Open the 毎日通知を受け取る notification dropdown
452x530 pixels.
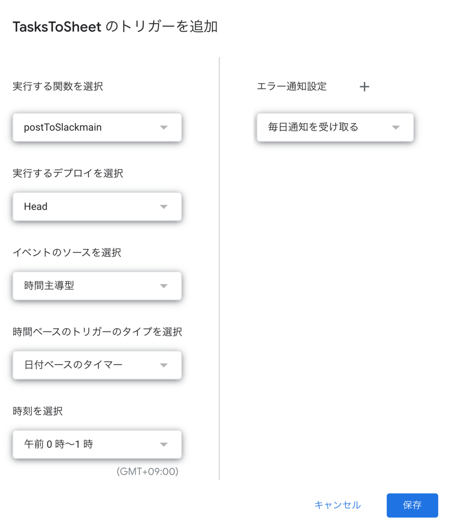click(x=335, y=128)
